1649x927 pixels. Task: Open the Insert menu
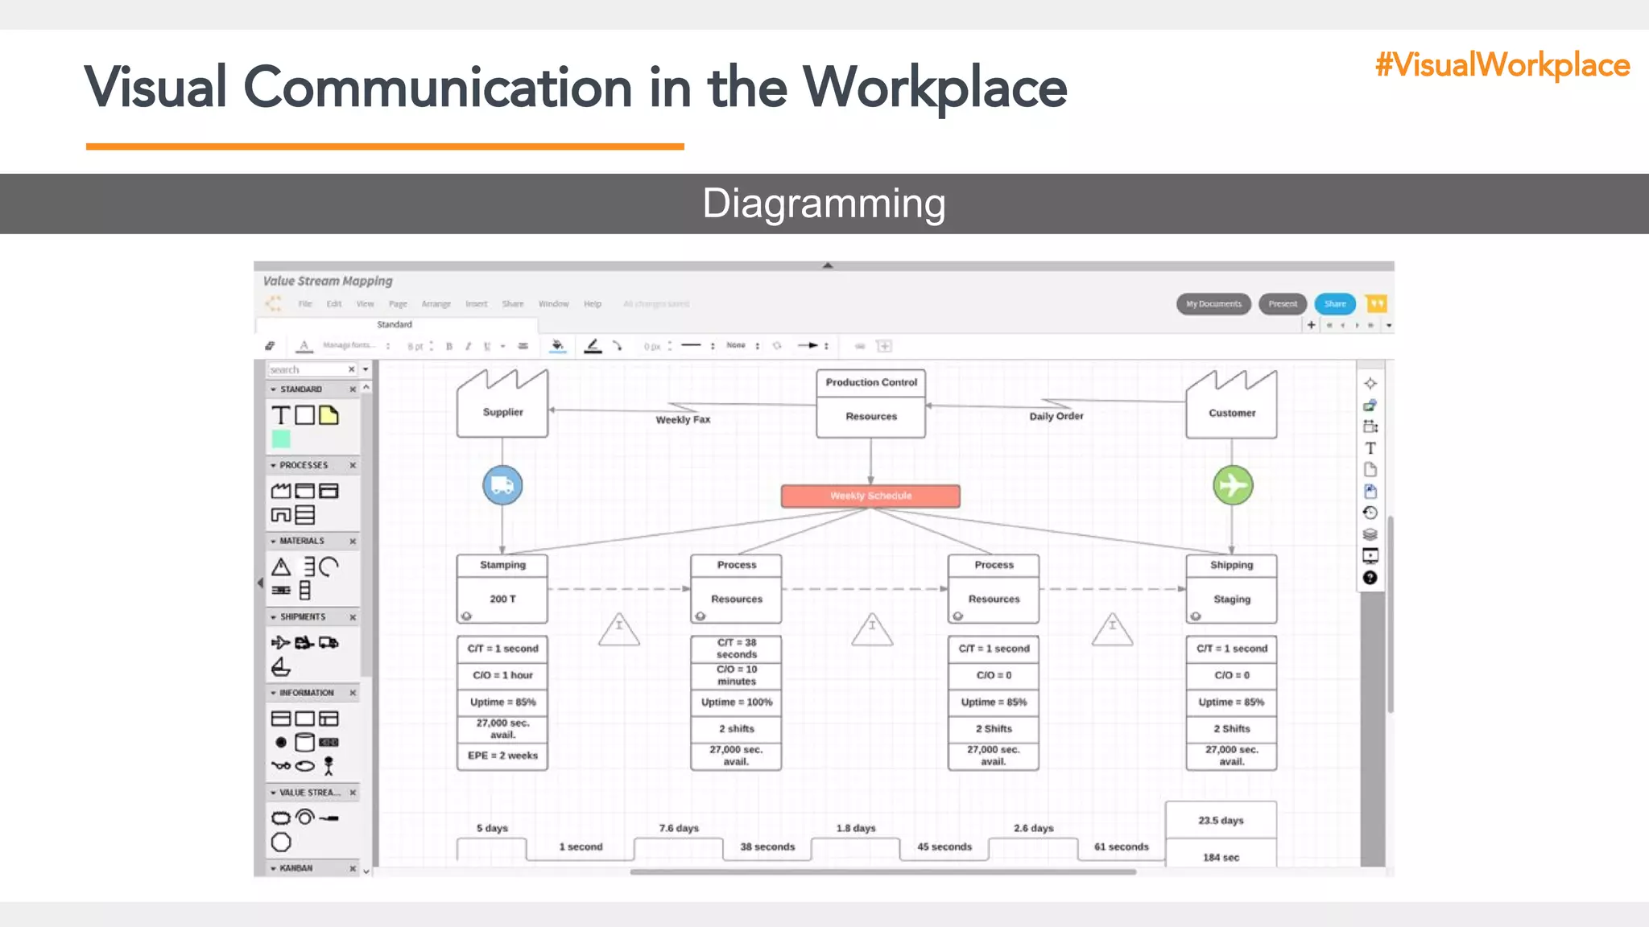[x=477, y=304]
